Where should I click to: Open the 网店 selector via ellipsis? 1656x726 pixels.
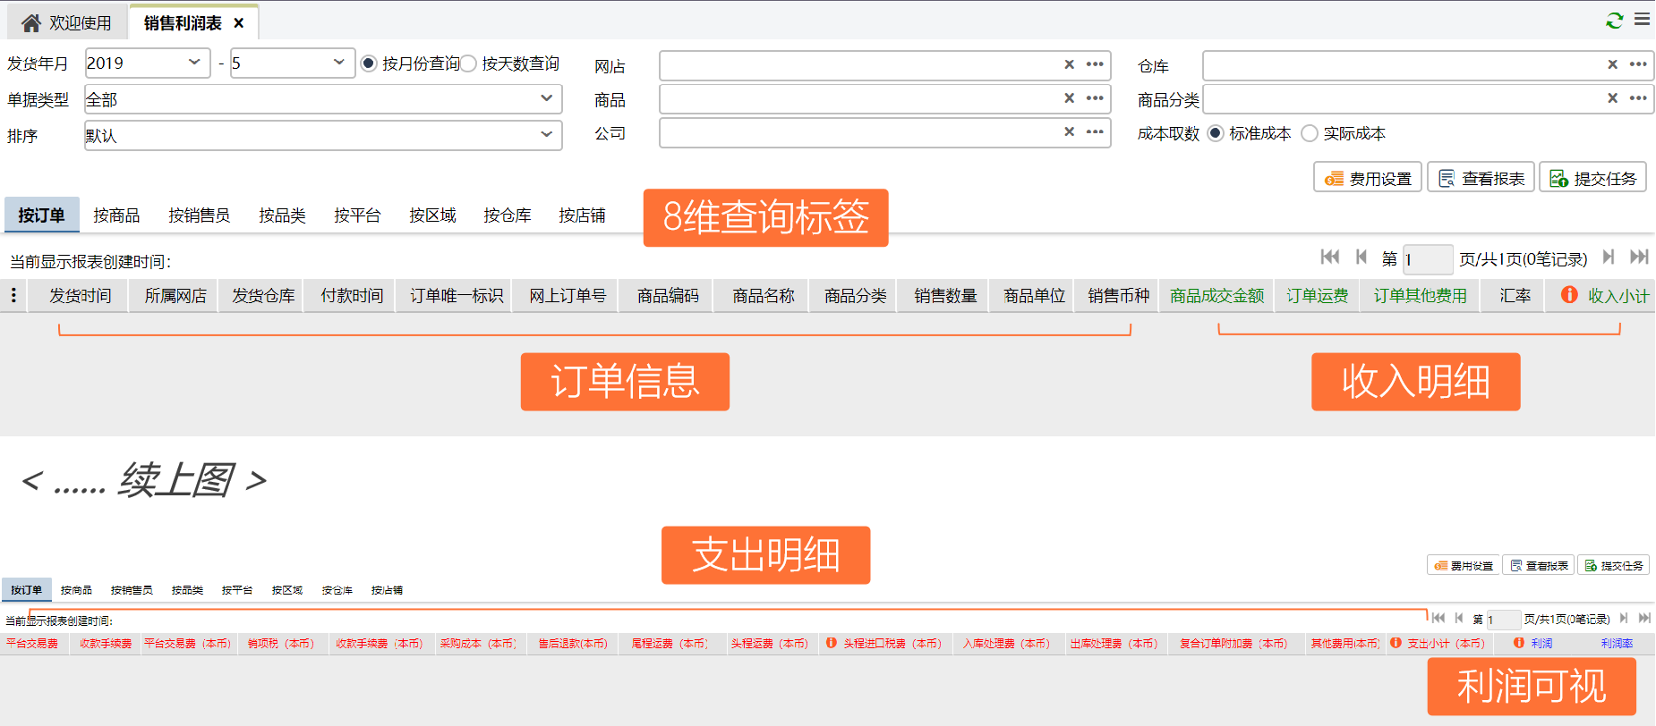(1095, 64)
